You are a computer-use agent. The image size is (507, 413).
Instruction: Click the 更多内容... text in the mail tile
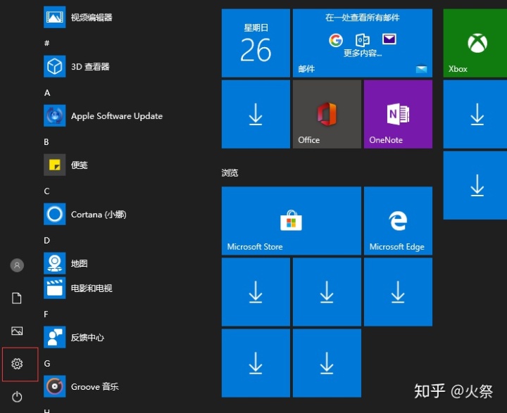coord(363,53)
